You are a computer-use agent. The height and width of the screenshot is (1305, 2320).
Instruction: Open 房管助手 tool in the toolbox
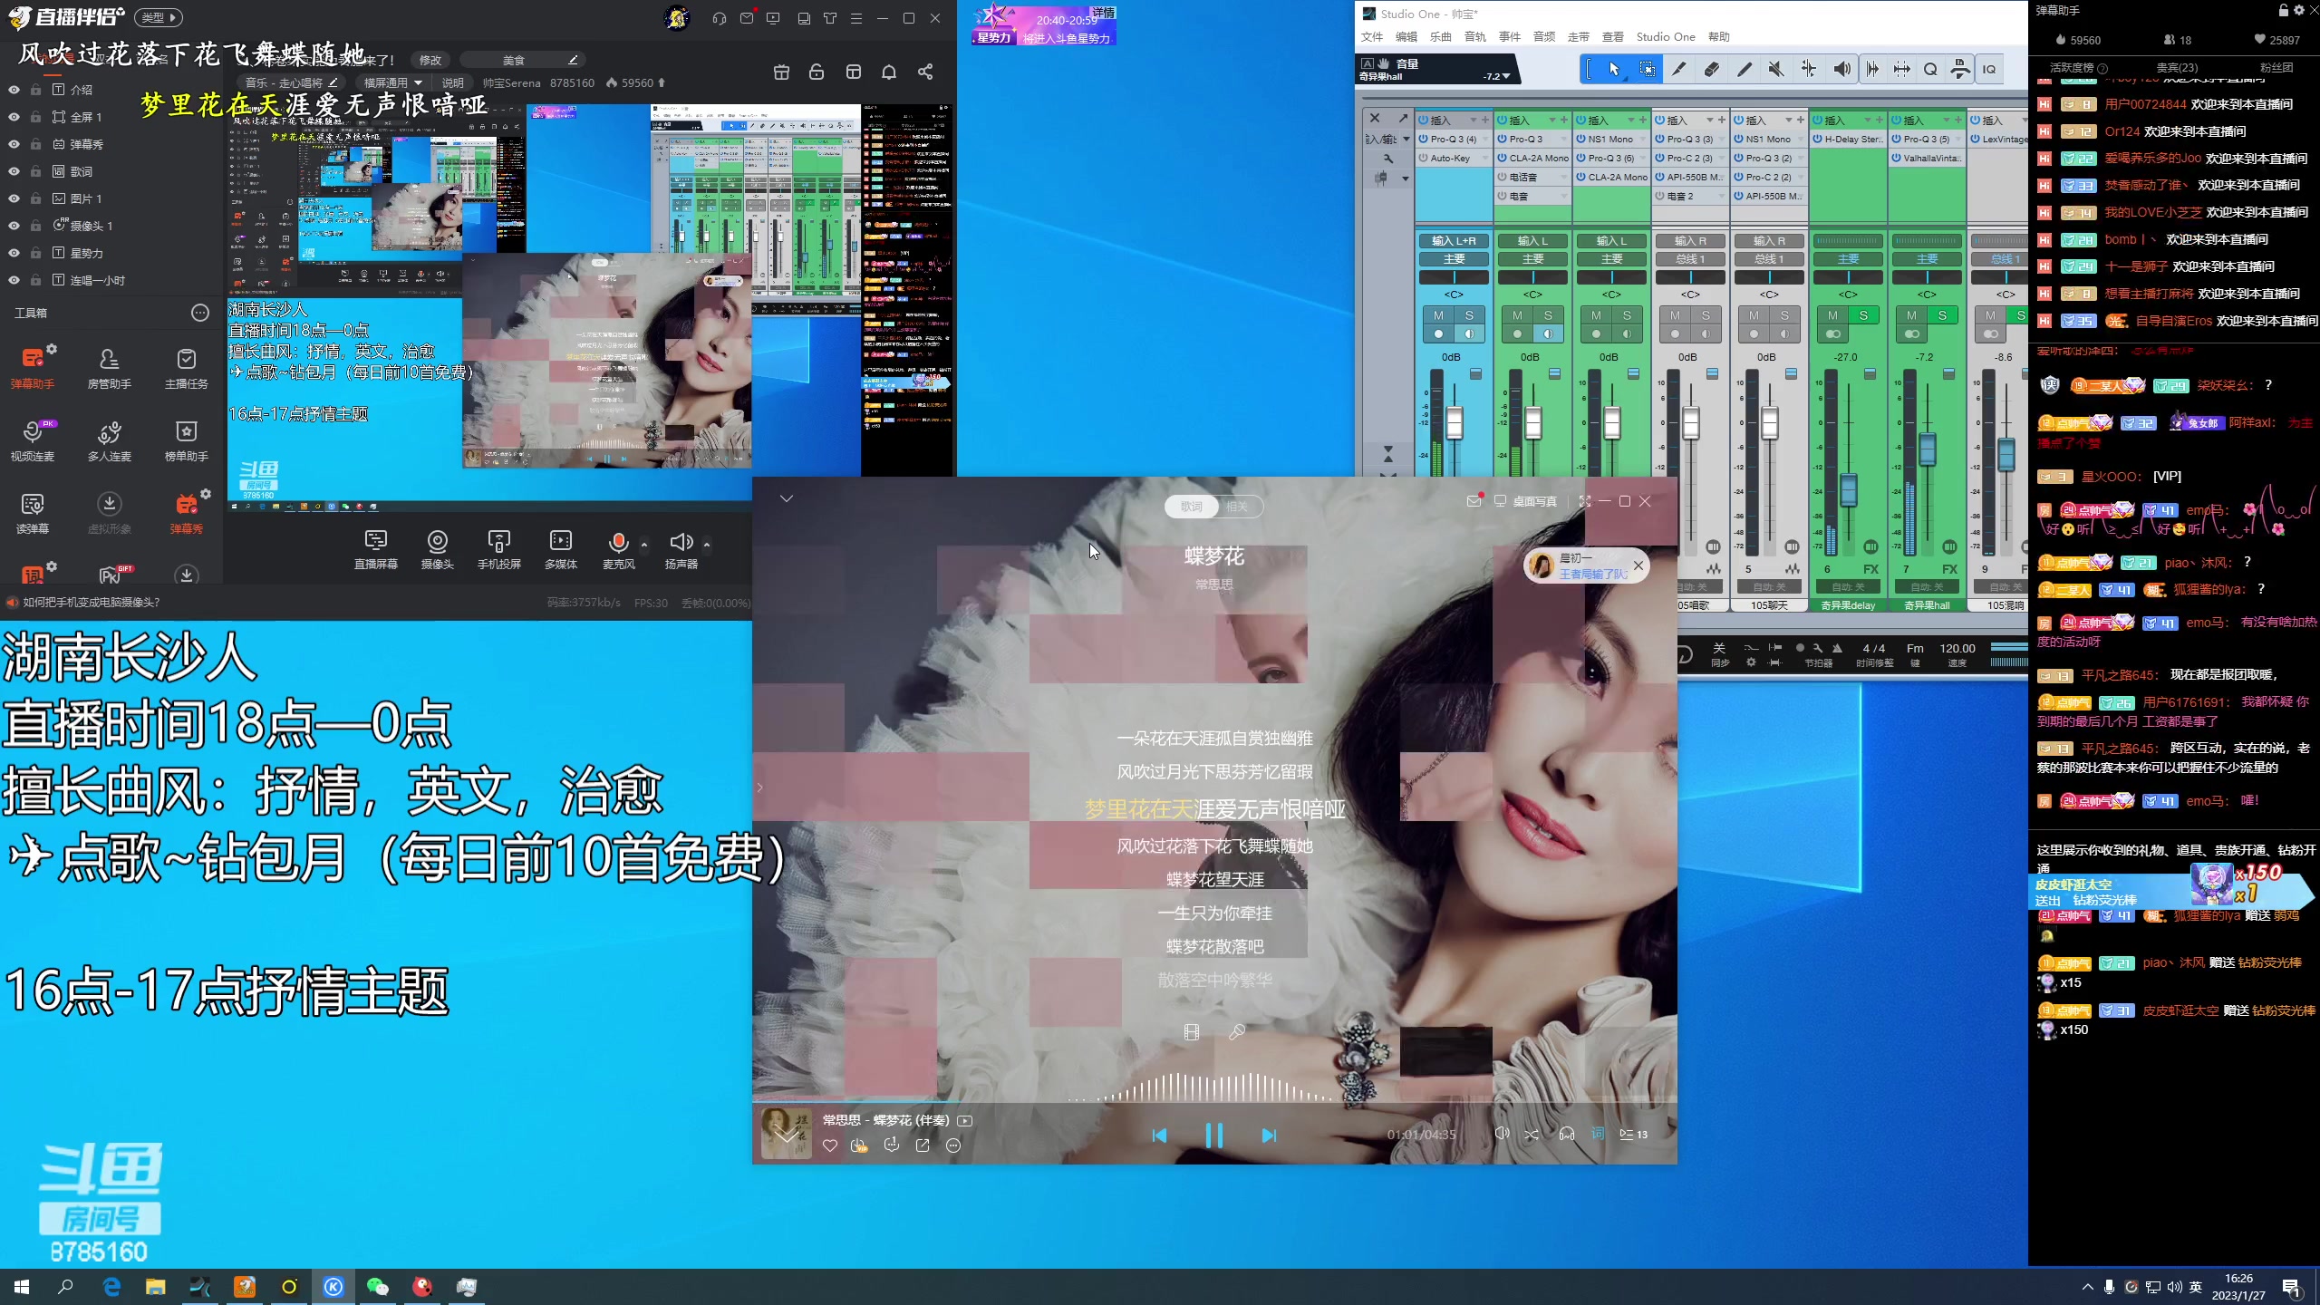(109, 367)
